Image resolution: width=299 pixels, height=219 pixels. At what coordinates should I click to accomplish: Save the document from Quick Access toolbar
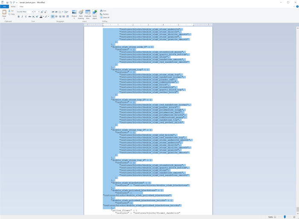coord(7,3)
